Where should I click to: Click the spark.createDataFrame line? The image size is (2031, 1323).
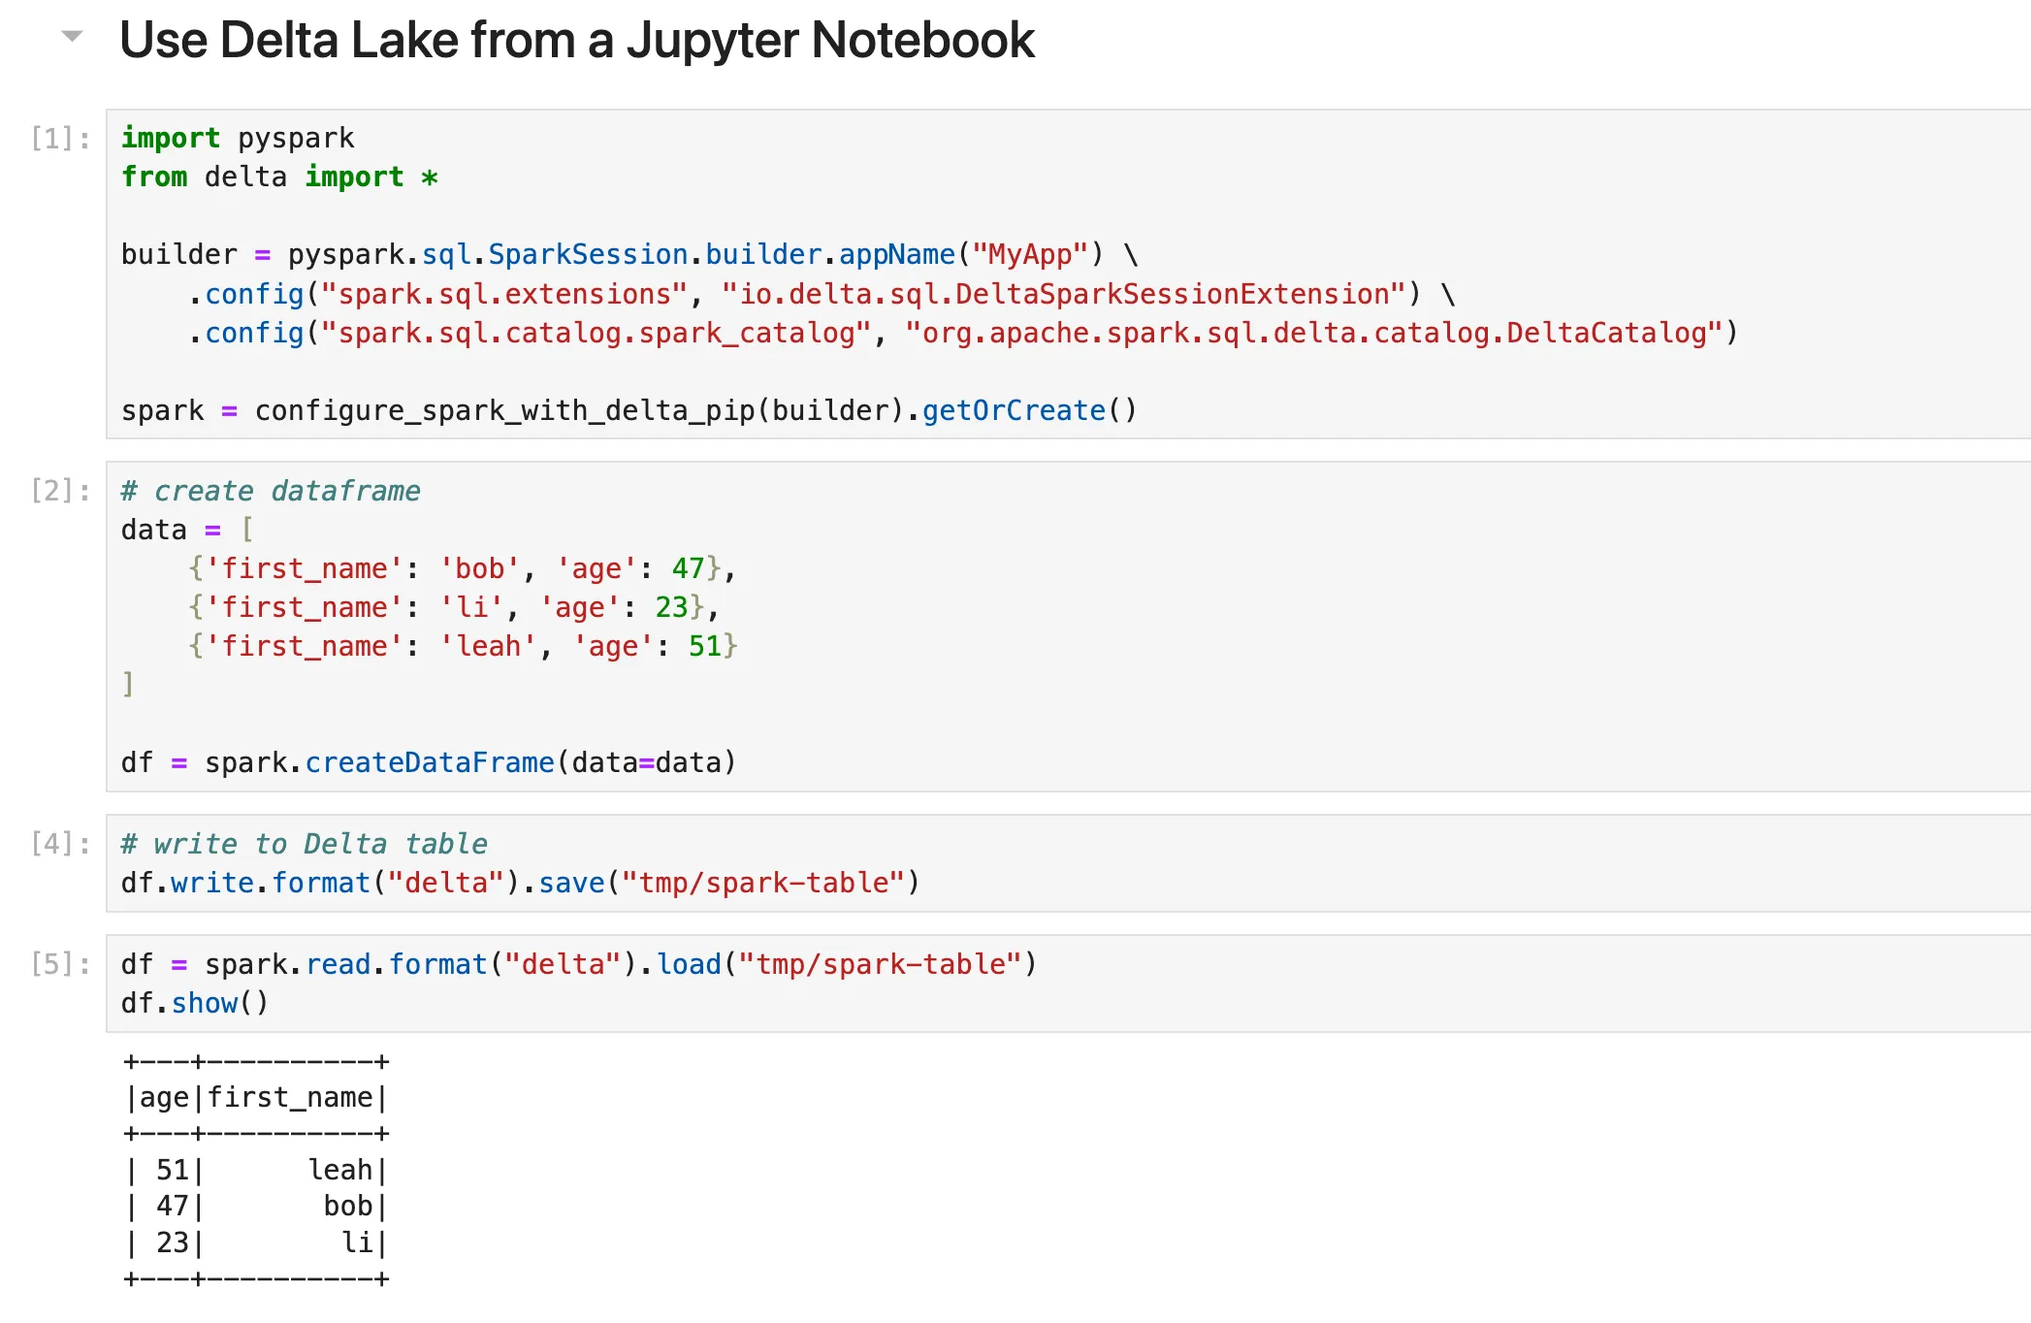click(428, 762)
